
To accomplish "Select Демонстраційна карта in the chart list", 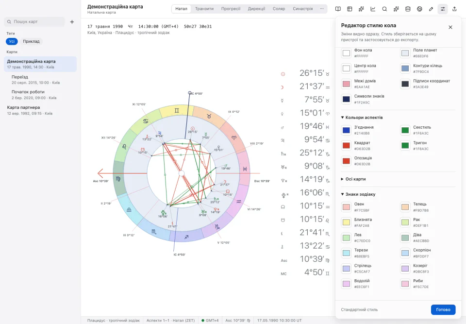I will click(x=40, y=64).
